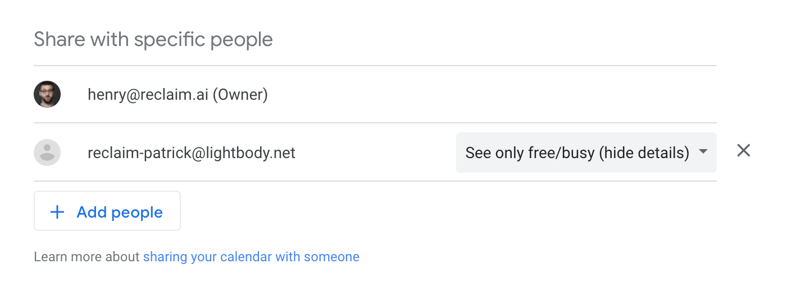Click the word "Share" in section heading

(x=60, y=40)
